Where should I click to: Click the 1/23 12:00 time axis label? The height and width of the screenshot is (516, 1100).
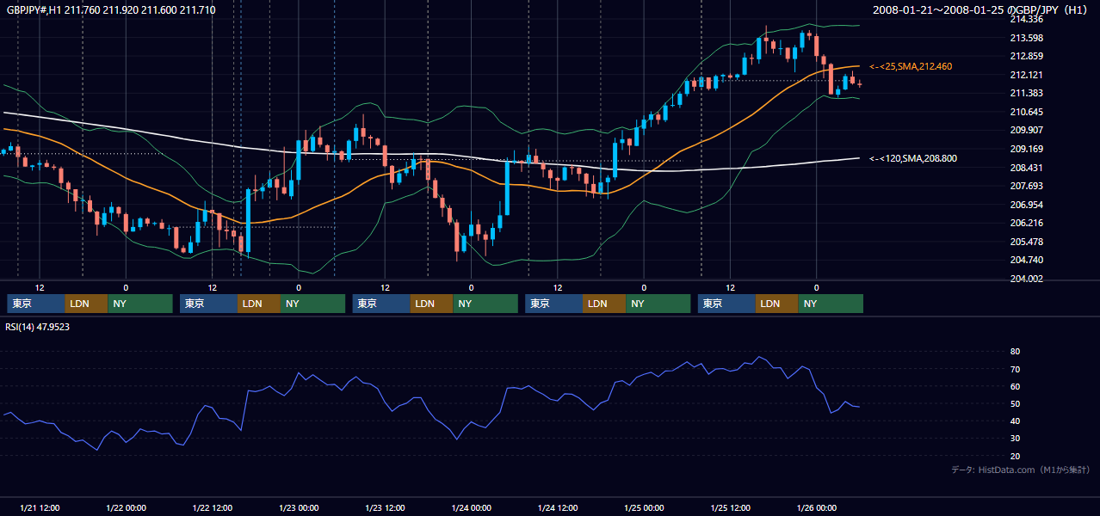385,507
